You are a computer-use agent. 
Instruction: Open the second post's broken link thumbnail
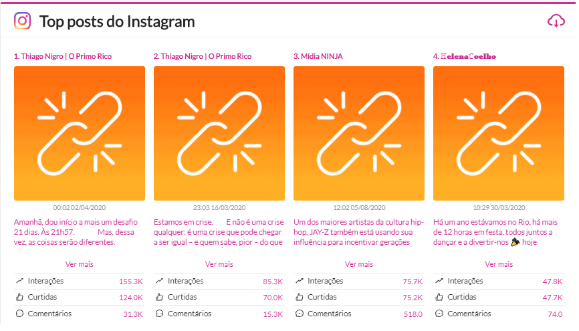pyautogui.click(x=219, y=133)
